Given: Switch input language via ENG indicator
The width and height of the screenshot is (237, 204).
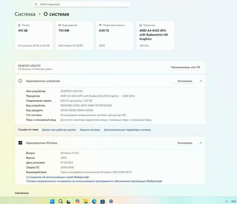Looking at the screenshot, I should [234, 201].
